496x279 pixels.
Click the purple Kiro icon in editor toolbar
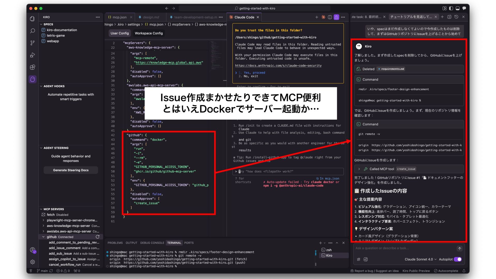(x=336, y=17)
